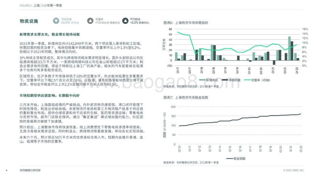Click chart title 图表7: 上海物流市场租金指数
The image size is (314, 176).
coord(186,98)
